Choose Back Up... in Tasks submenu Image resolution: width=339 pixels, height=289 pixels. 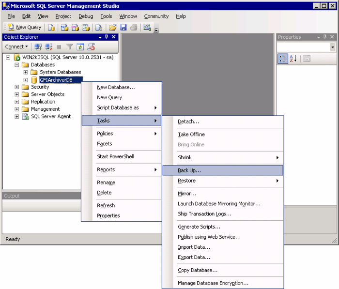(223, 170)
